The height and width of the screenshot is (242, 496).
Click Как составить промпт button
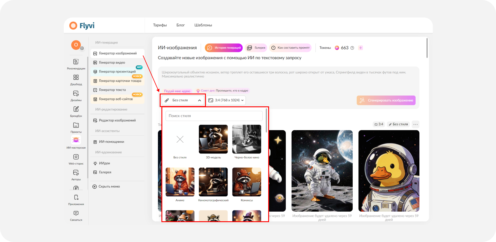click(290, 48)
